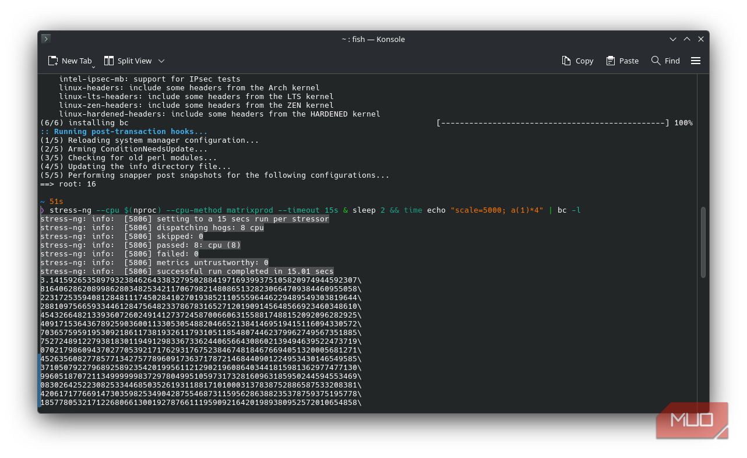Click the Konsole terminal icon in title bar
Screen dimensions: 747x458
(x=46, y=39)
